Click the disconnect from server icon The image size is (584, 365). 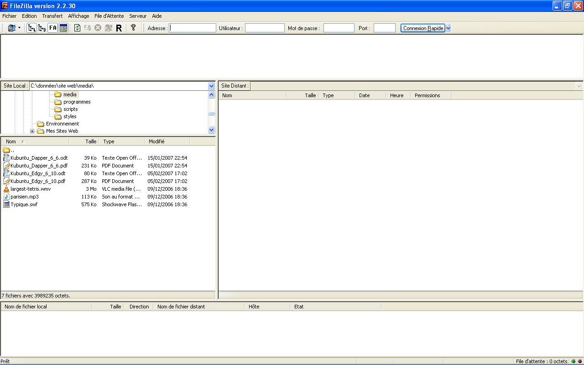click(x=108, y=28)
